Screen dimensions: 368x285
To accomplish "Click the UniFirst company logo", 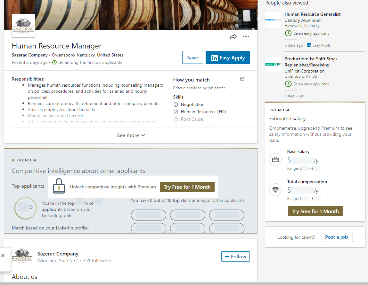I will [x=273, y=64].
